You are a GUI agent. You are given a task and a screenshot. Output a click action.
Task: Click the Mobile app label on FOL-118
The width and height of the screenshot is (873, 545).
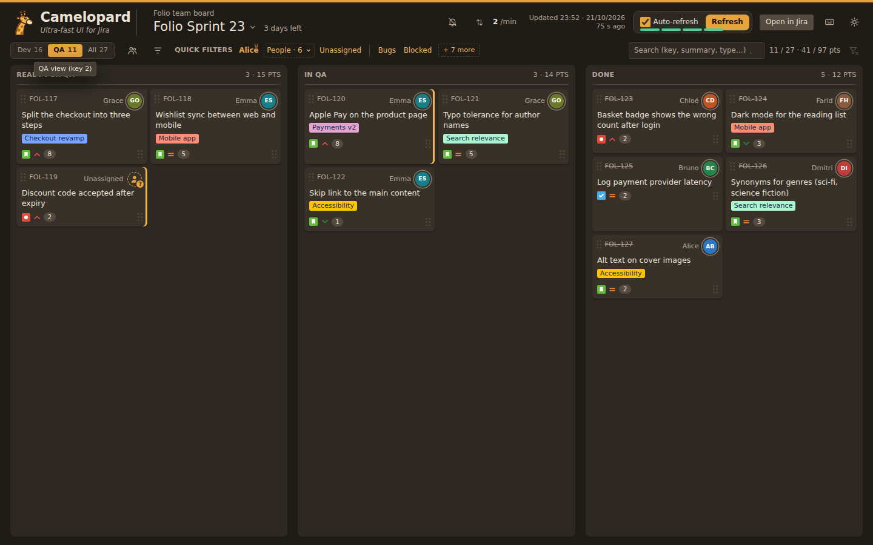[177, 139]
